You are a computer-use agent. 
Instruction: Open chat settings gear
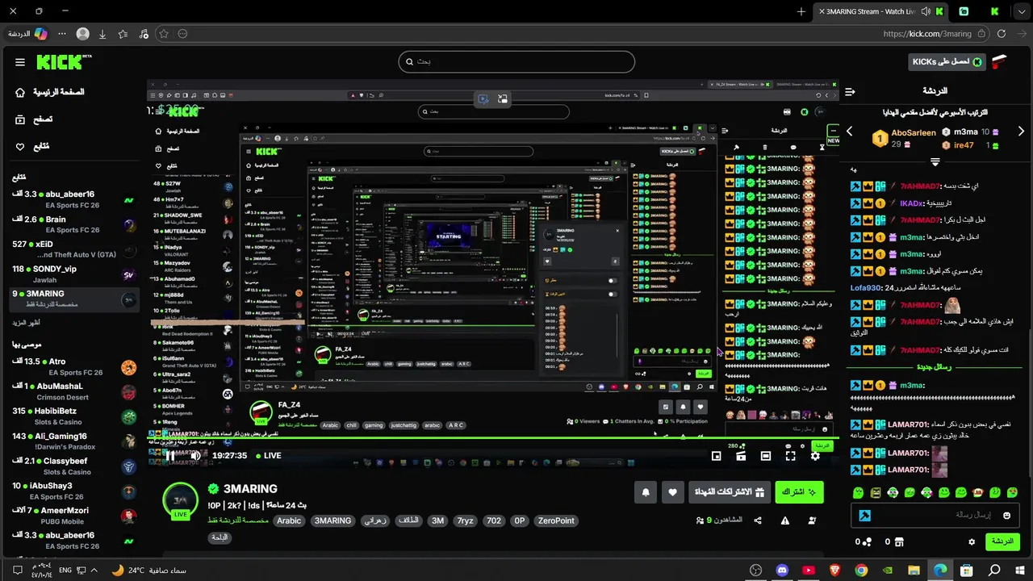972,541
